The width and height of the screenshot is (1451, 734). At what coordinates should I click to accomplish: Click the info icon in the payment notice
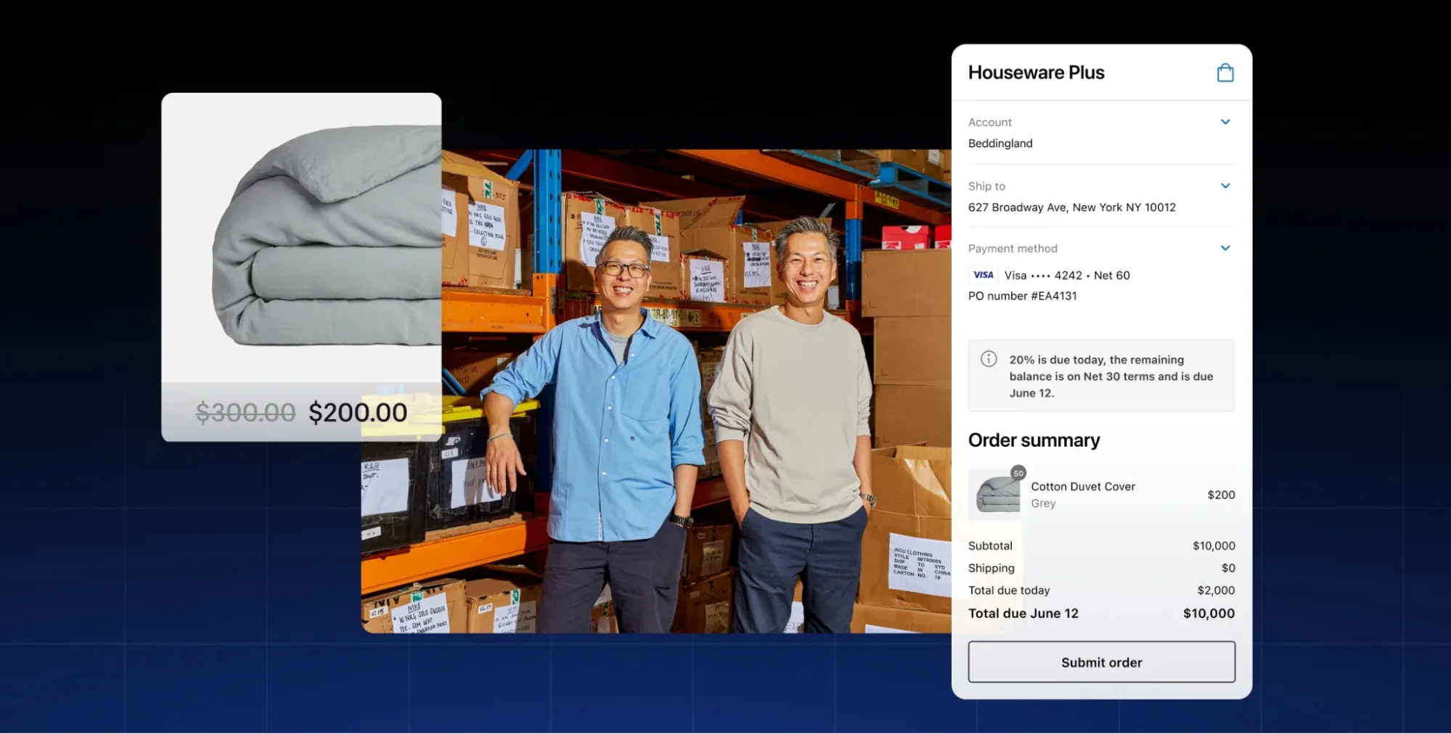tap(989, 358)
